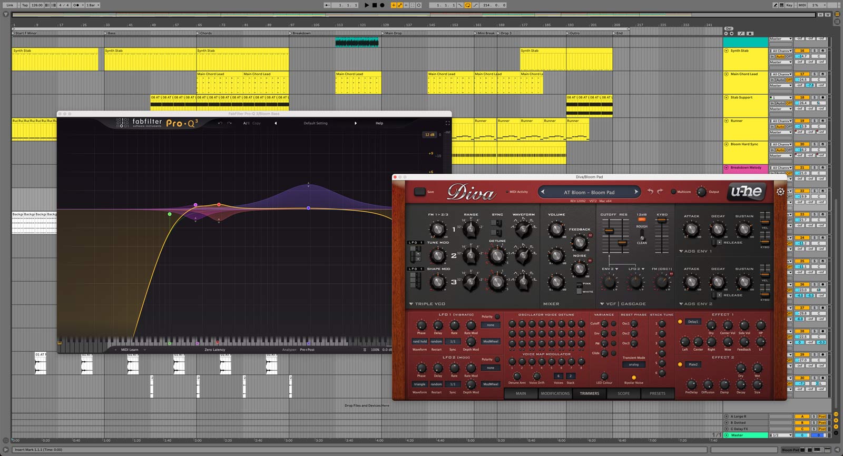Expand the ADS ENV 1 module menu
Screen dimensions: 843x456
681,251
